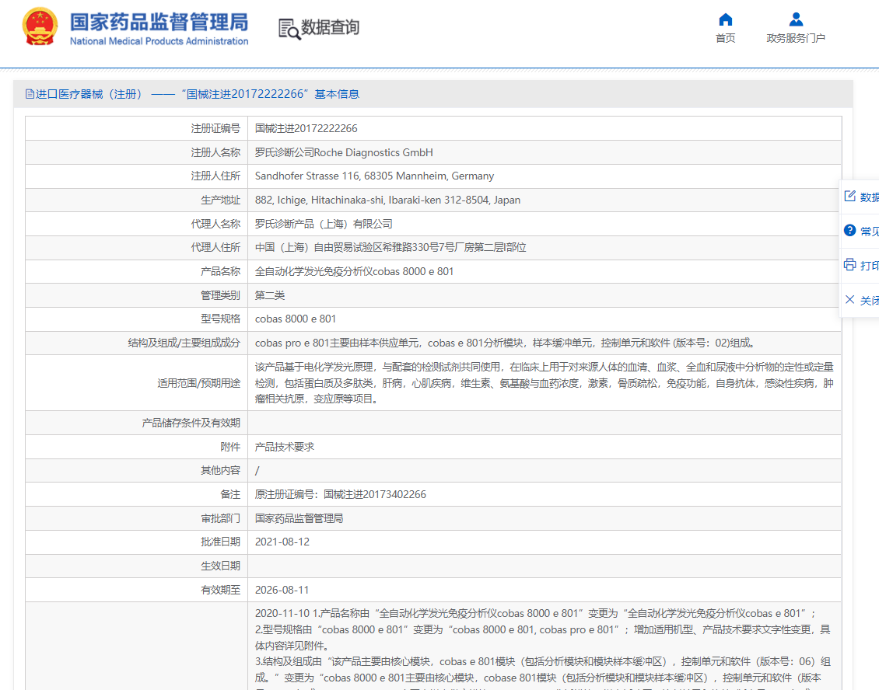Screen dimensions: 879x690
Task: Click the X close icon in side panel
Action: [850, 300]
